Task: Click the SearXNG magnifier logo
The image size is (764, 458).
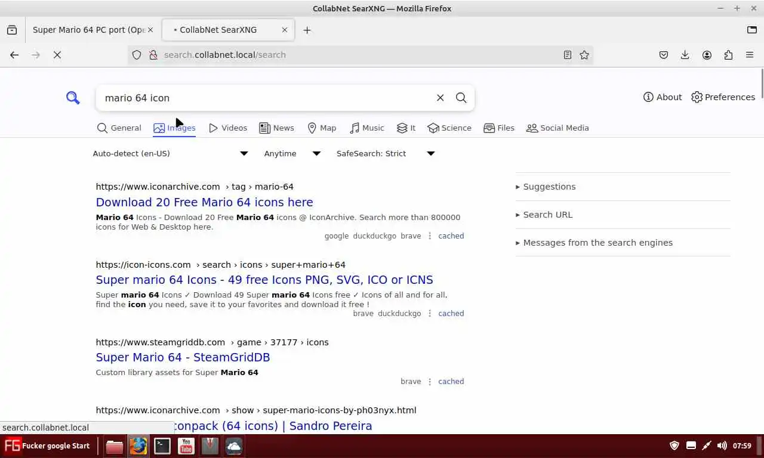Action: coord(73,98)
